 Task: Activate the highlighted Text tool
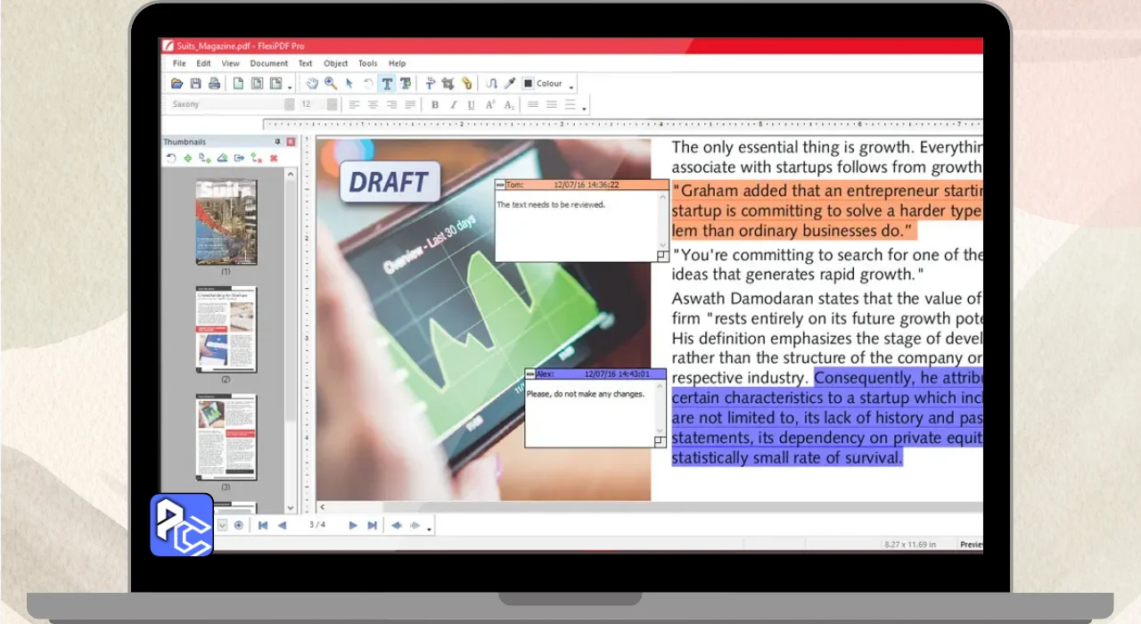coord(387,84)
